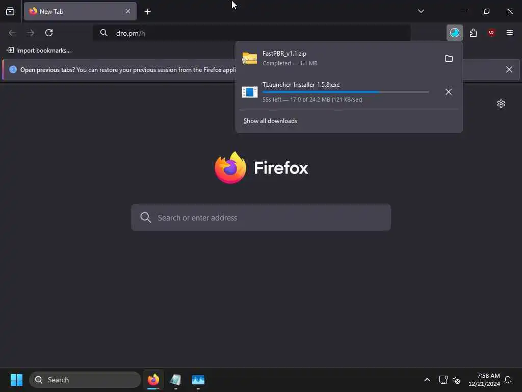Open the uBlock Origin extension icon
This screenshot has width=522, height=392.
(x=491, y=33)
